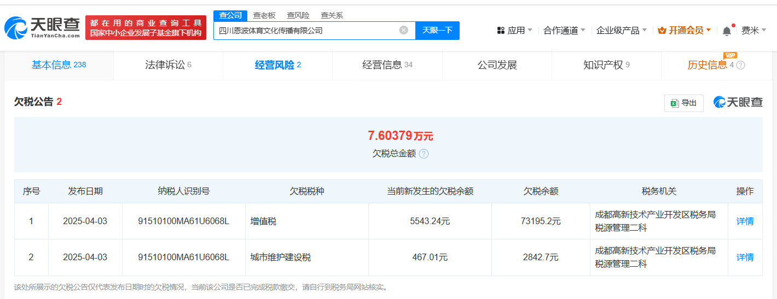The width and height of the screenshot is (777, 299).
Task: Open the 费米 user menu
Action: (x=753, y=31)
